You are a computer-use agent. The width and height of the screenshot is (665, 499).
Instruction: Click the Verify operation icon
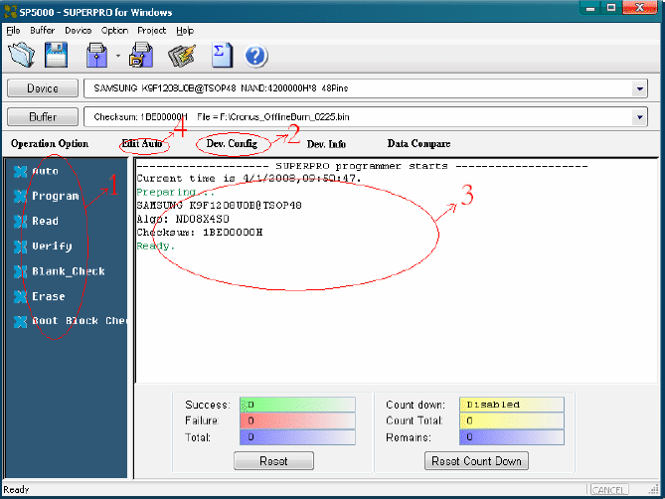pos(20,247)
